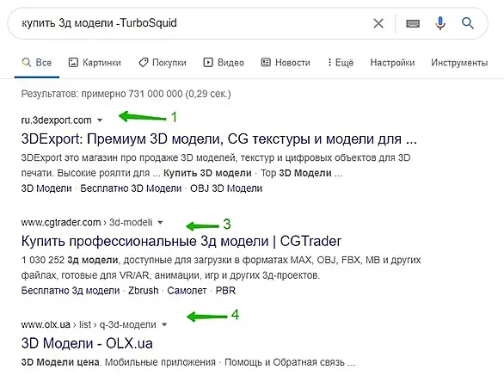Image resolution: width=504 pixels, height=382 pixels.
Task: Open the on-screen keyboard icon
Action: (413, 23)
